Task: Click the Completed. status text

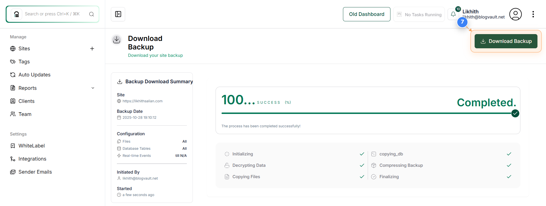Action: coord(486,103)
